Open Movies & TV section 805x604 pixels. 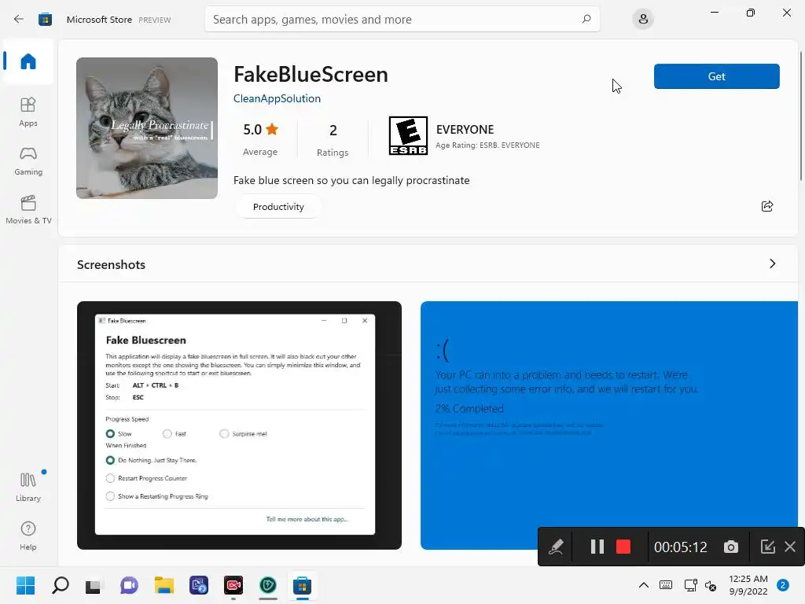pos(28,209)
